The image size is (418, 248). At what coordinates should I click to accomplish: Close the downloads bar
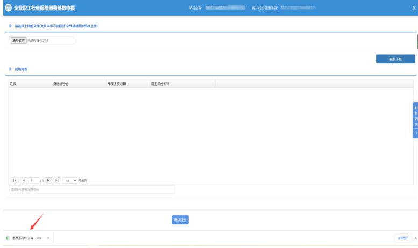click(x=415, y=237)
